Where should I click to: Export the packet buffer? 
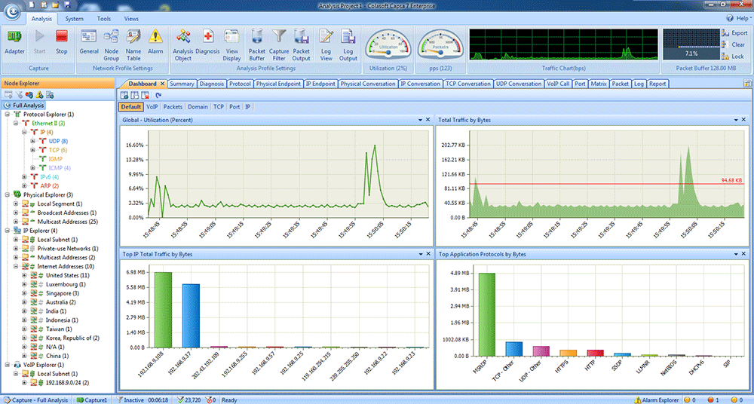pyautogui.click(x=734, y=33)
